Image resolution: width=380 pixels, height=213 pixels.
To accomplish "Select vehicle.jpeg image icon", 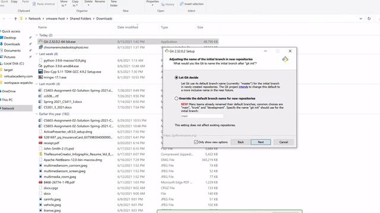I will 40,205.
